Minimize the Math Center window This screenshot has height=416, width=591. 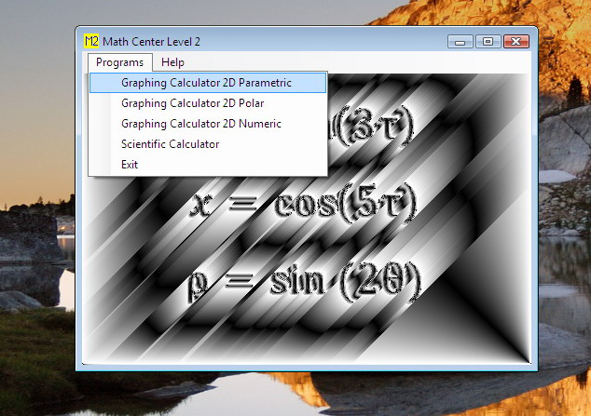[460, 41]
